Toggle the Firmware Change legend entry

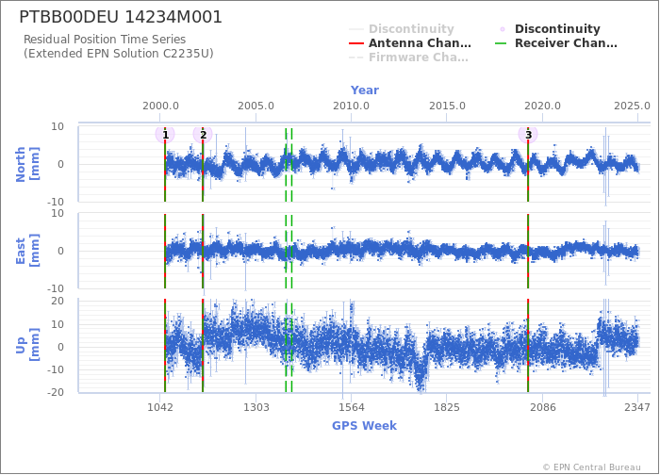tap(408, 57)
